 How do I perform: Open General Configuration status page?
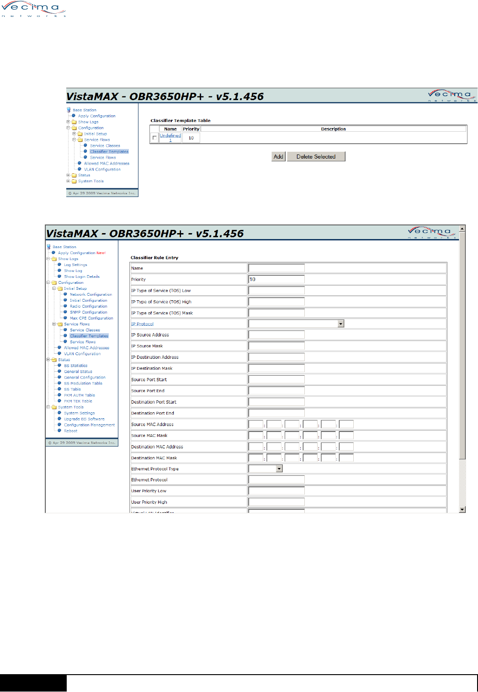click(85, 378)
